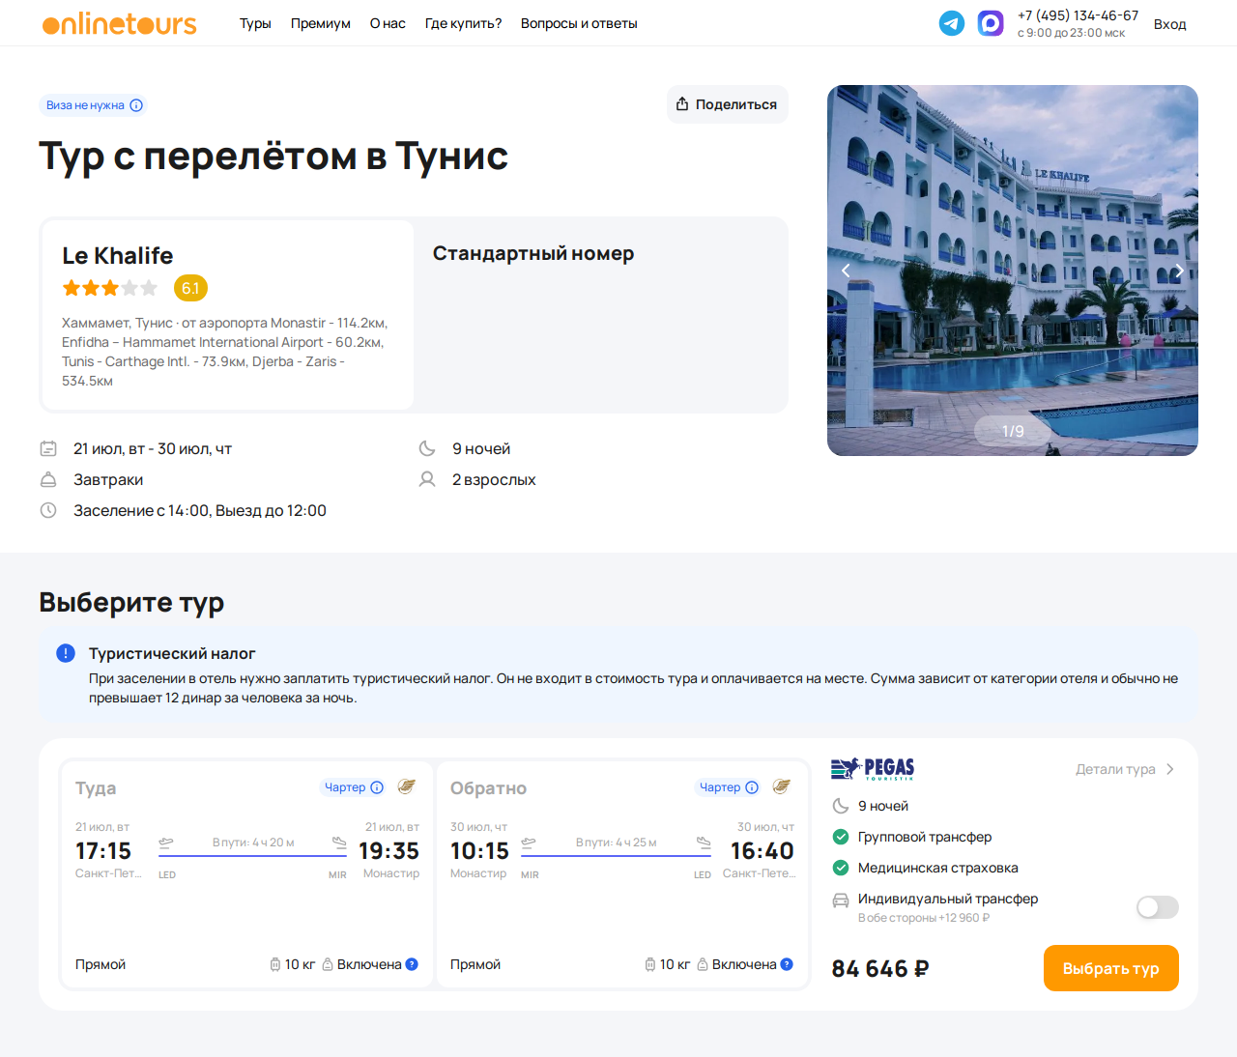Click the Pegas Touristik logo
Viewport: 1237px width, 1057px height.
pos(873,769)
